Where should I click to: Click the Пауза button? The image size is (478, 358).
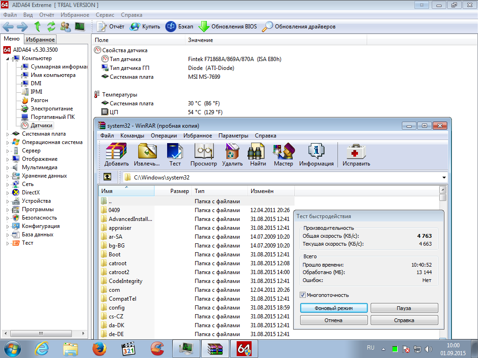pos(404,308)
